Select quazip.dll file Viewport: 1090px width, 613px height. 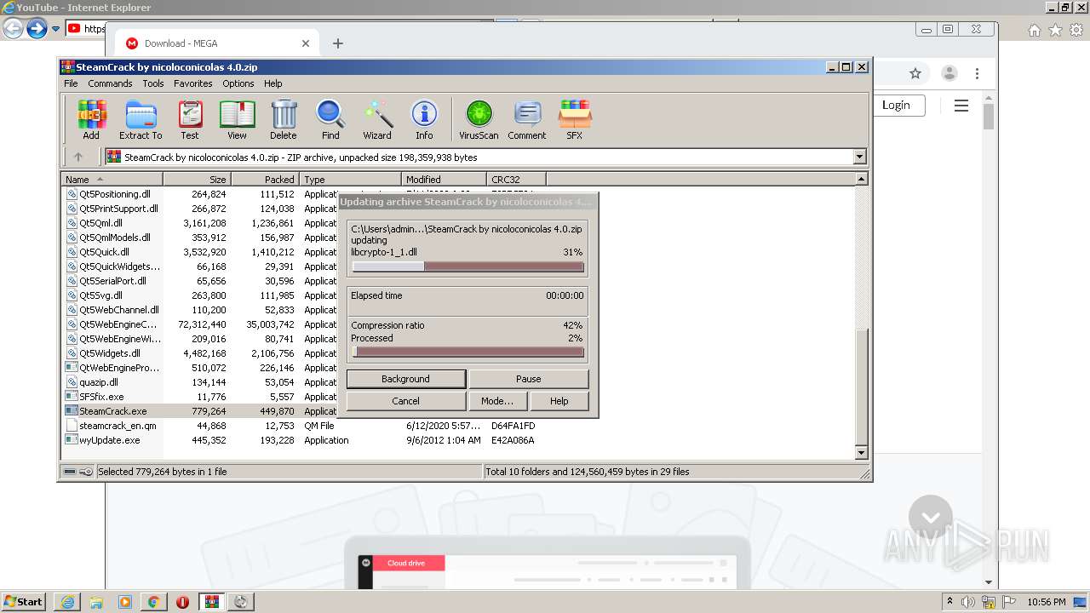click(x=99, y=382)
